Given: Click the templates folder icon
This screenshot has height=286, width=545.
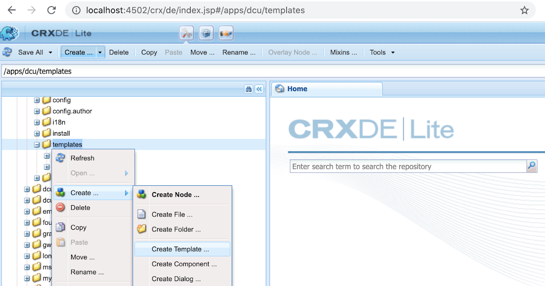Looking at the screenshot, I should (46, 144).
